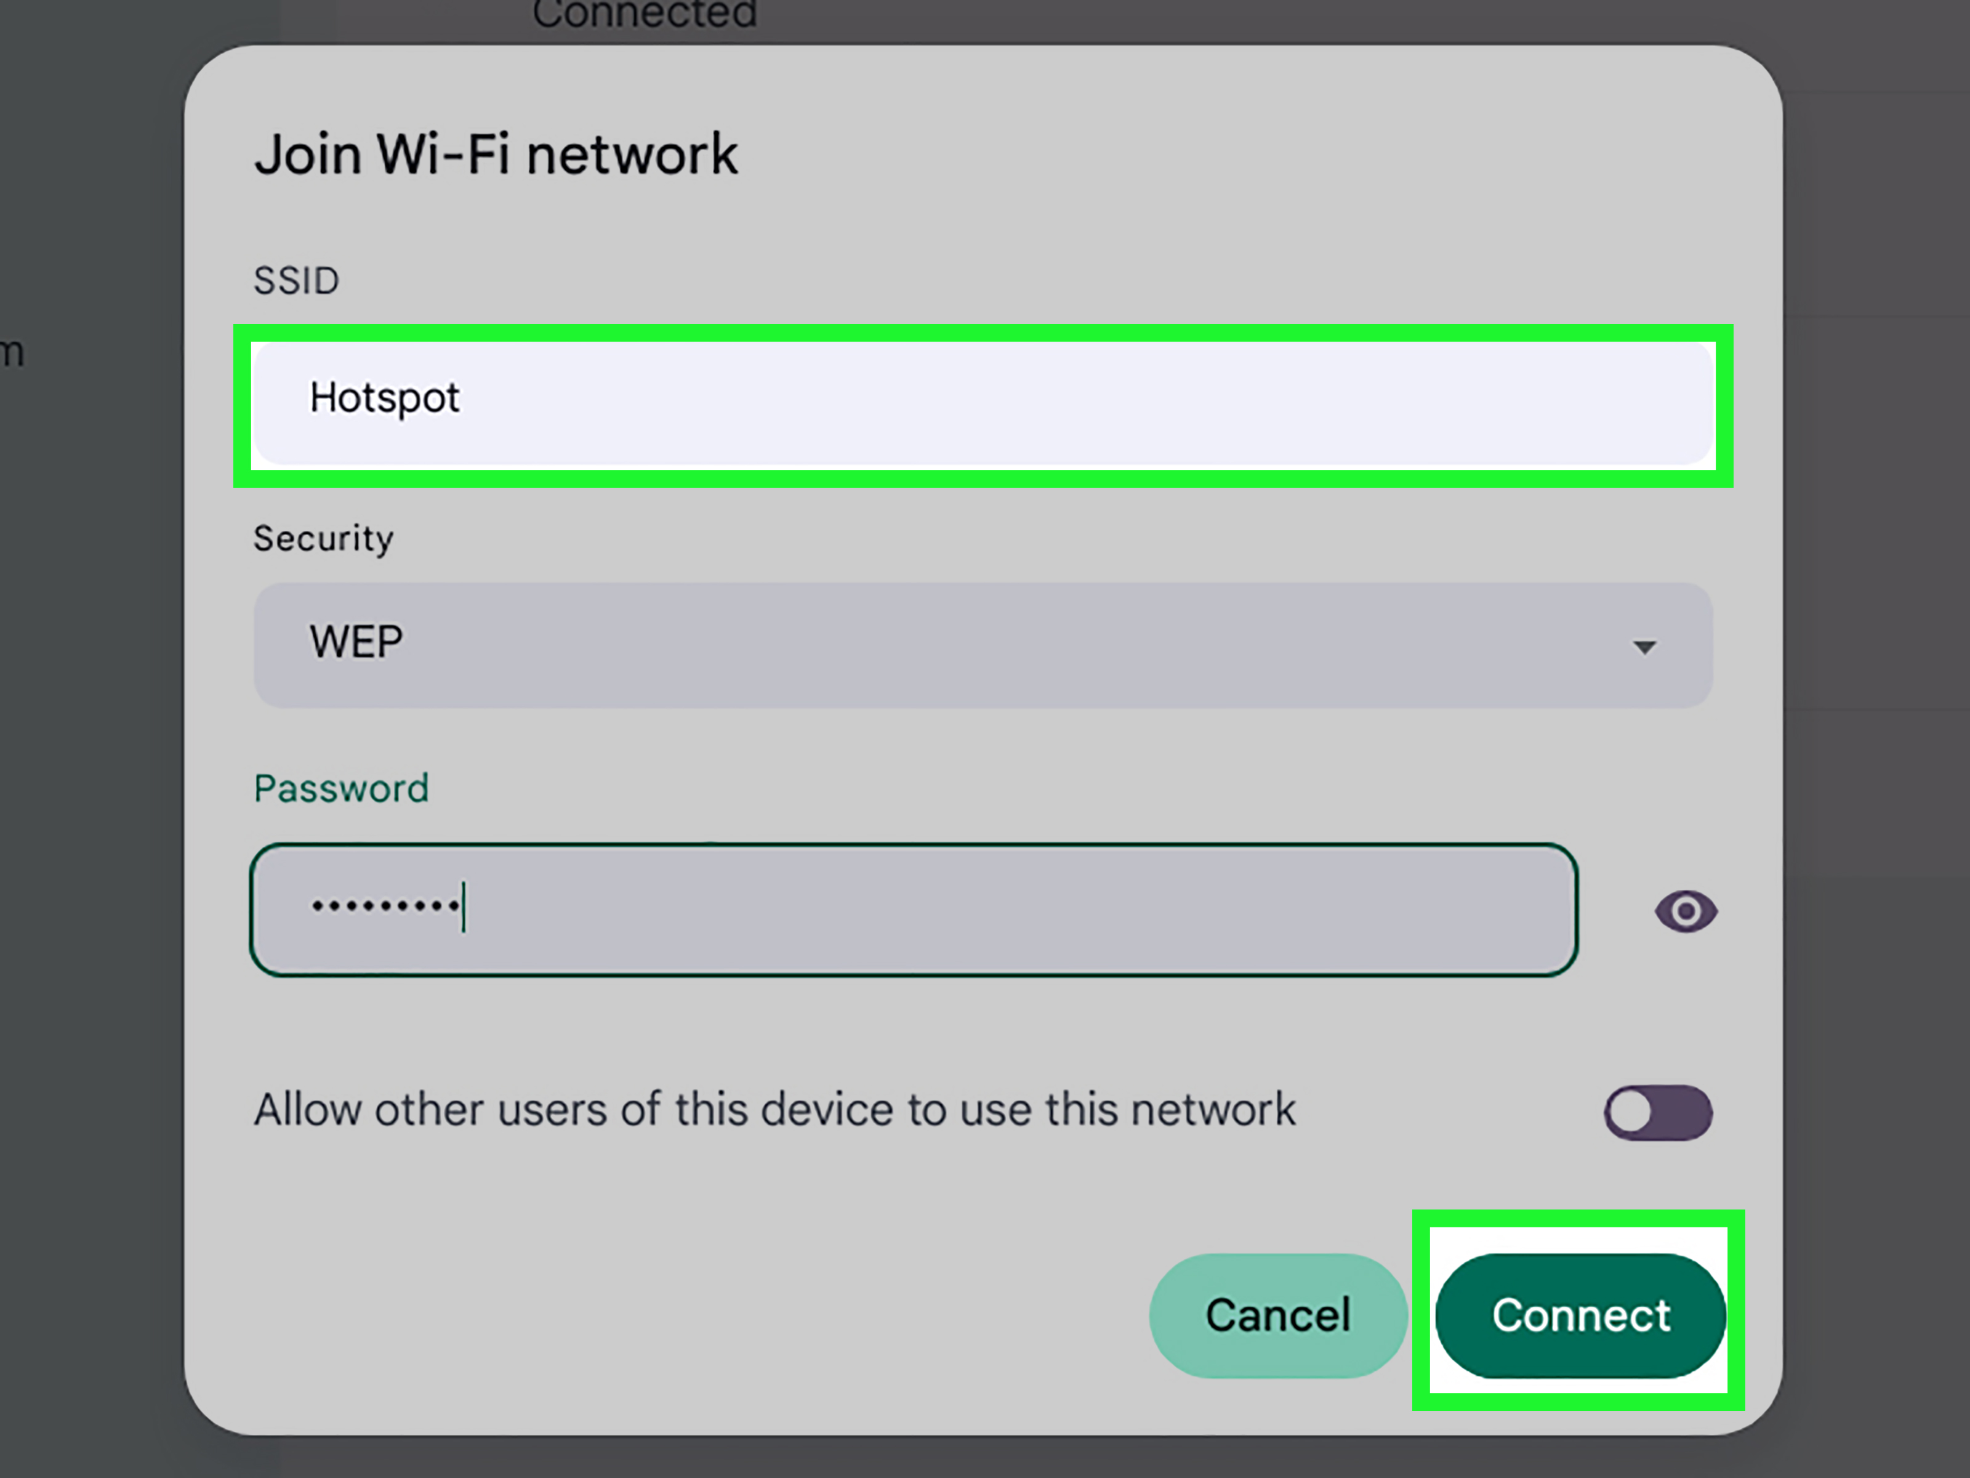Dismiss the Join Wi-Fi network dialog
1970x1478 pixels.
tap(1277, 1316)
